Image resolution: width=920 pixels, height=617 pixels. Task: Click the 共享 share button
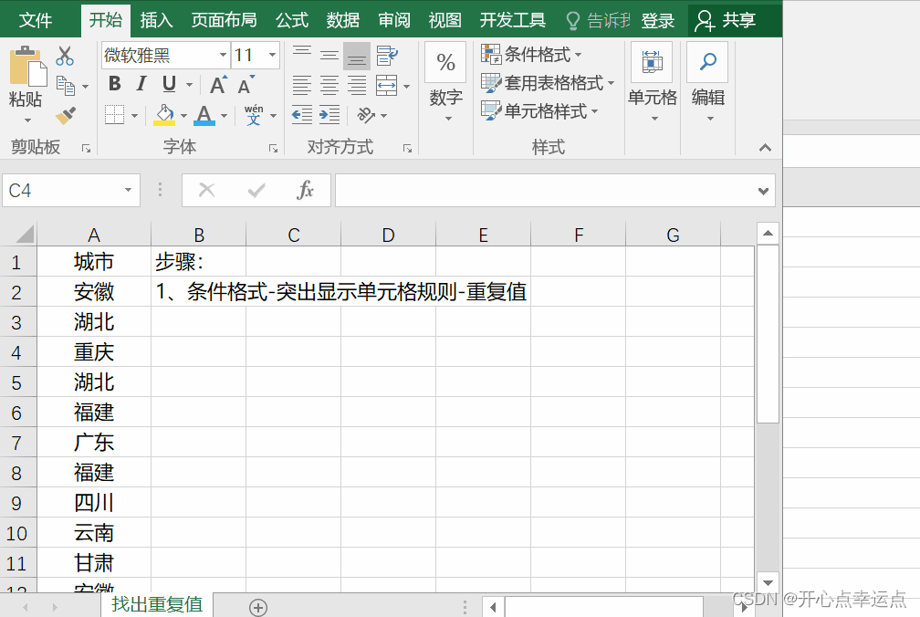pos(726,20)
